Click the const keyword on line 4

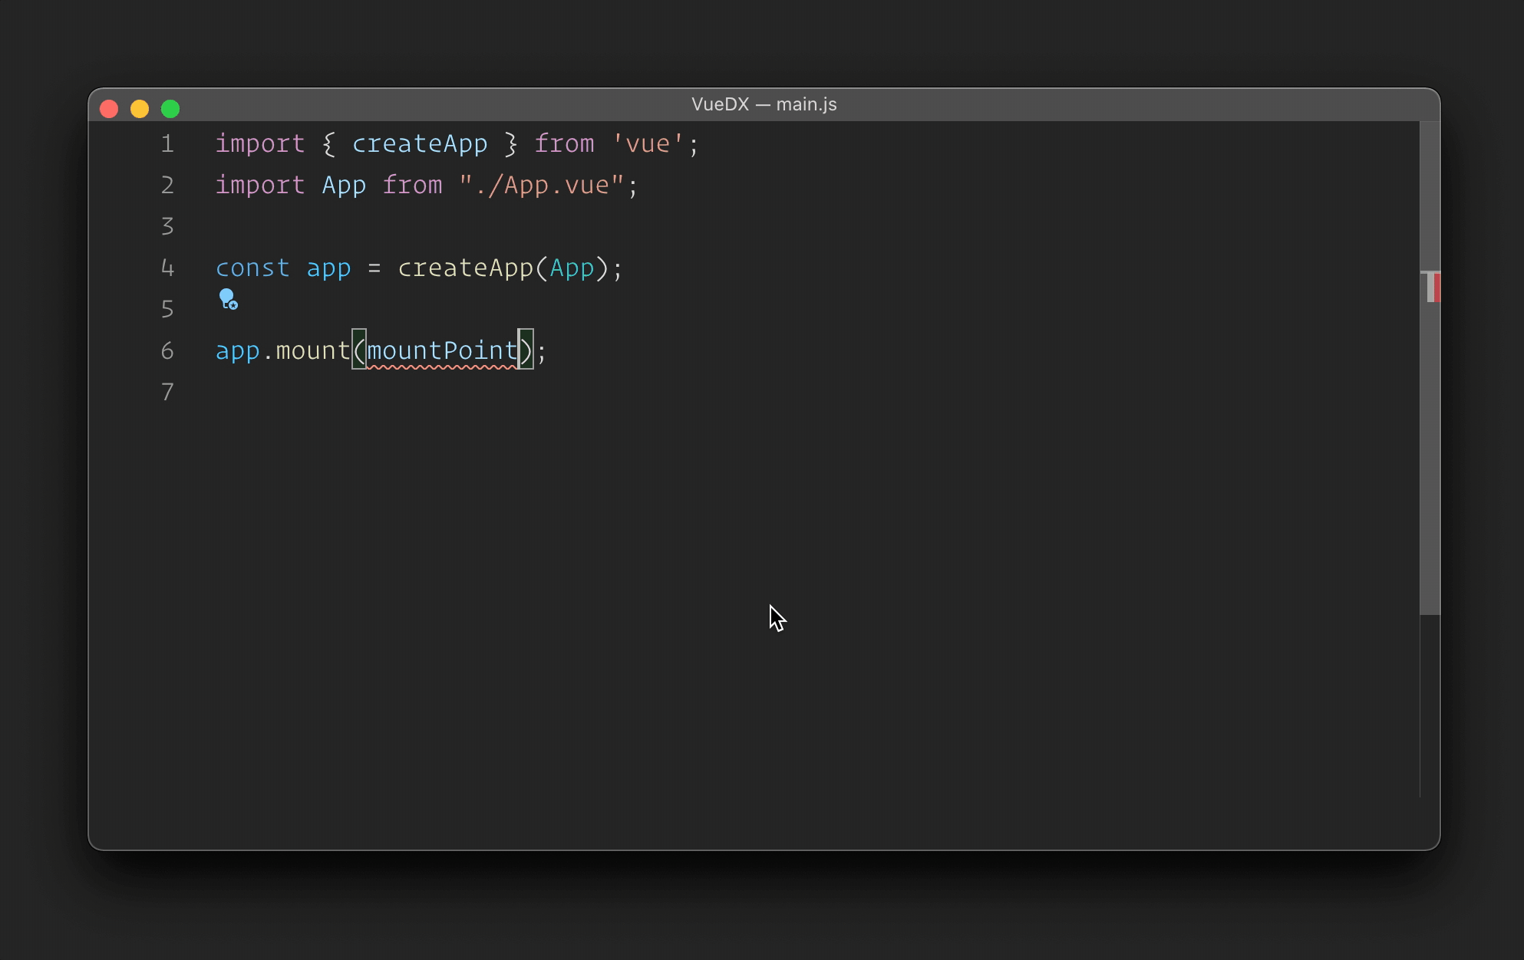[x=252, y=268]
